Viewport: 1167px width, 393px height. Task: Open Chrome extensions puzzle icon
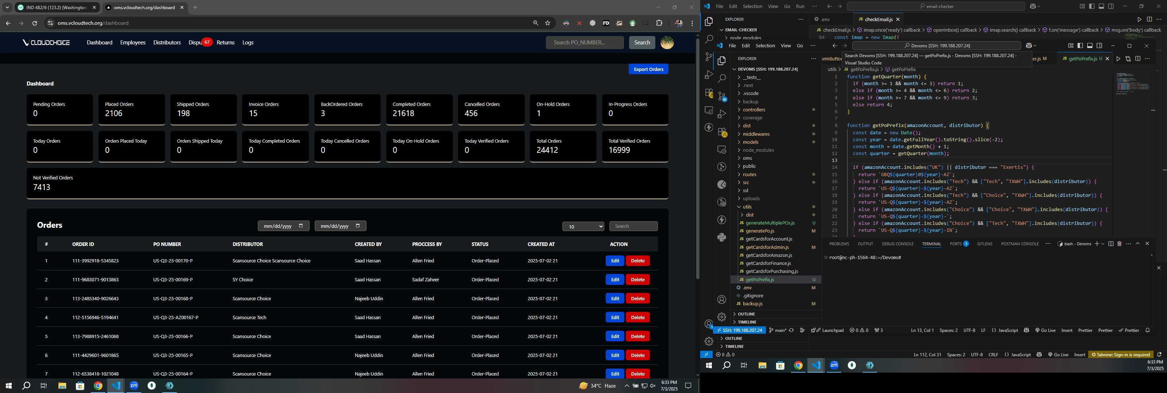click(x=659, y=23)
